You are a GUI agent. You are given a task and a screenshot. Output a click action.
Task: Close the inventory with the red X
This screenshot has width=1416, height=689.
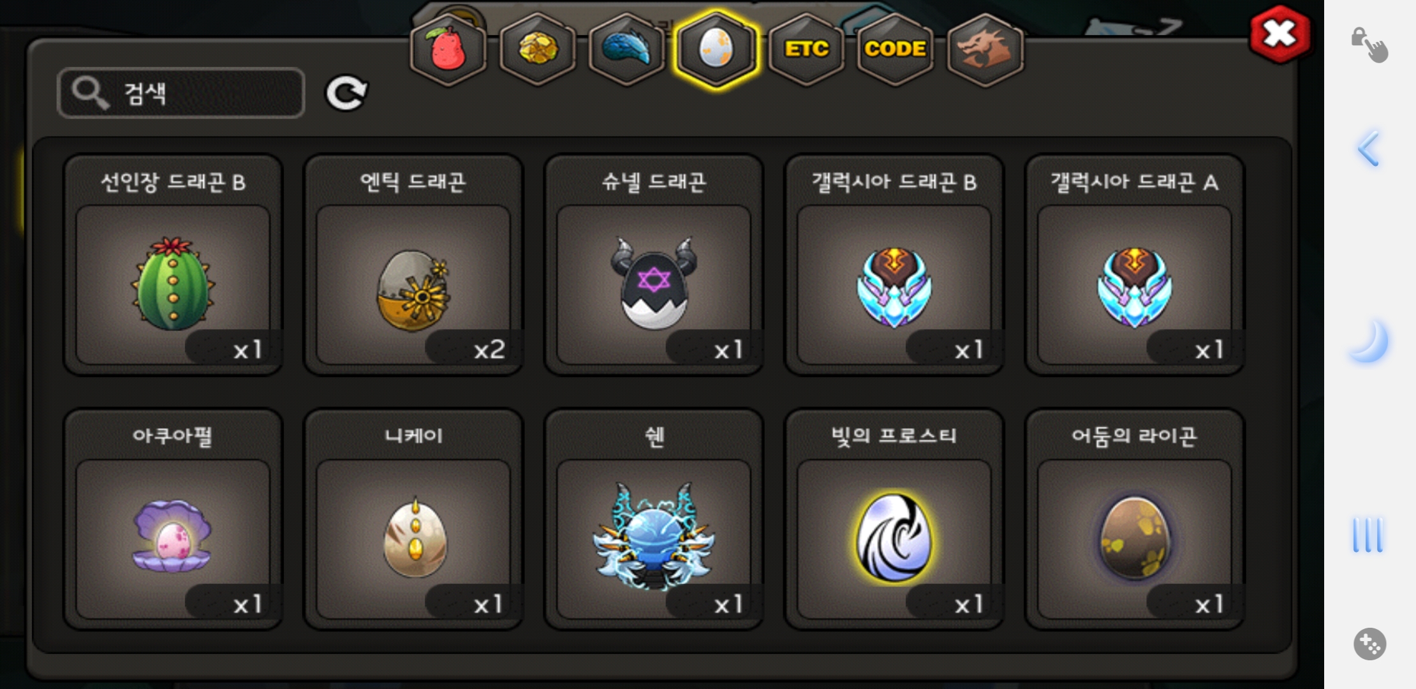tap(1280, 34)
